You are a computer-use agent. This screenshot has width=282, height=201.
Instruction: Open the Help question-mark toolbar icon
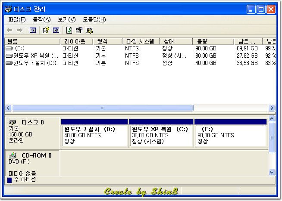46,30
